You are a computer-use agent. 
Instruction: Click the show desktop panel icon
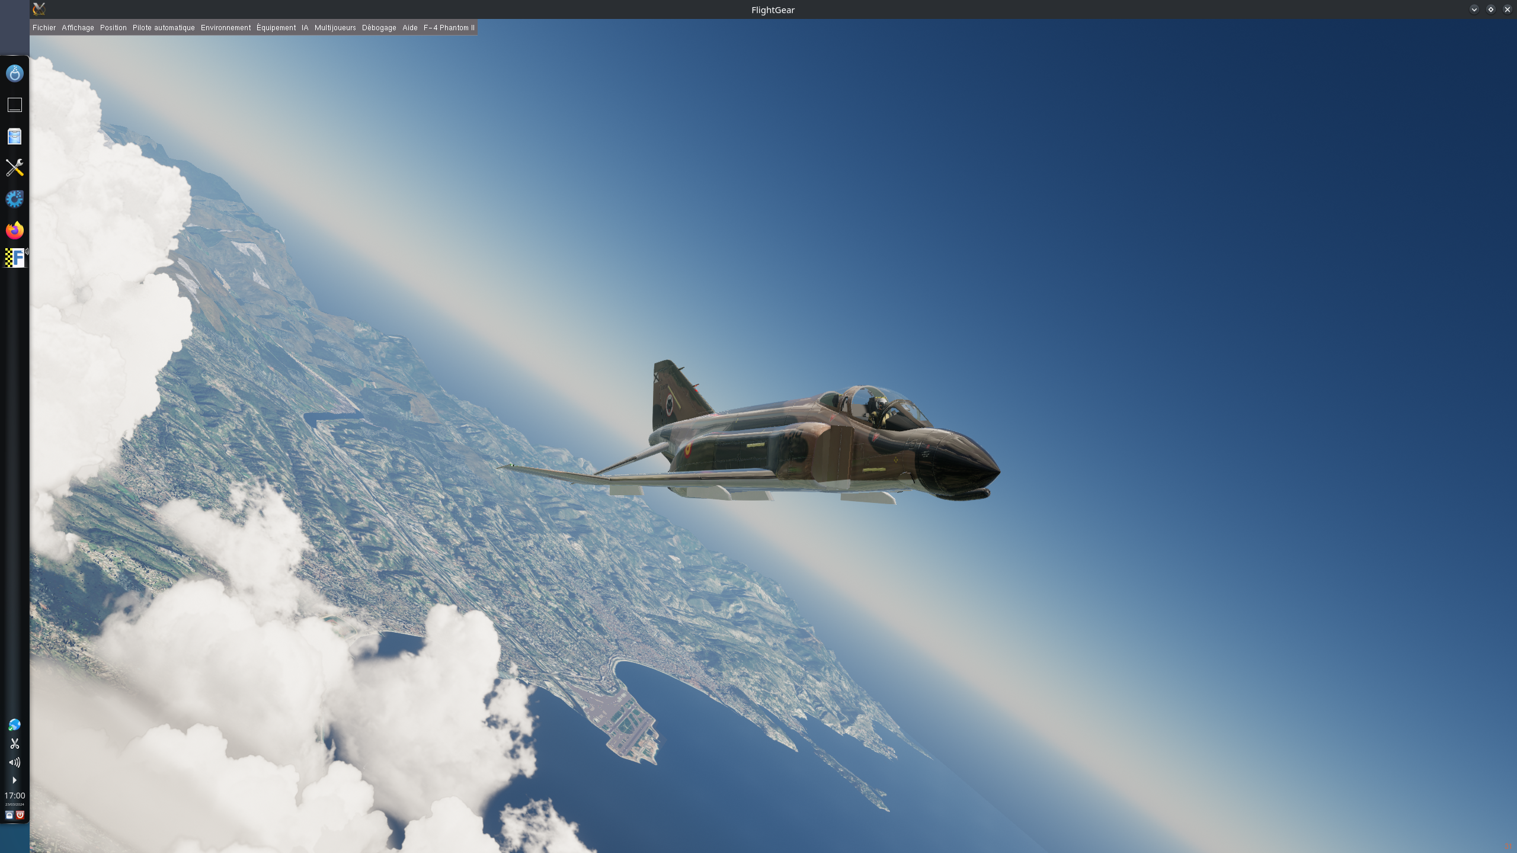tap(14, 105)
